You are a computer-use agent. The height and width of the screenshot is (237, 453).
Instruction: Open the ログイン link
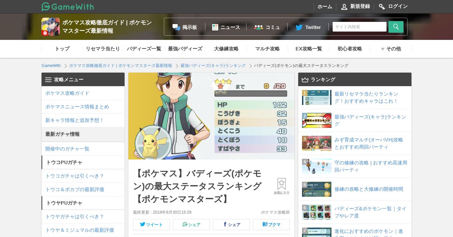click(x=398, y=6)
